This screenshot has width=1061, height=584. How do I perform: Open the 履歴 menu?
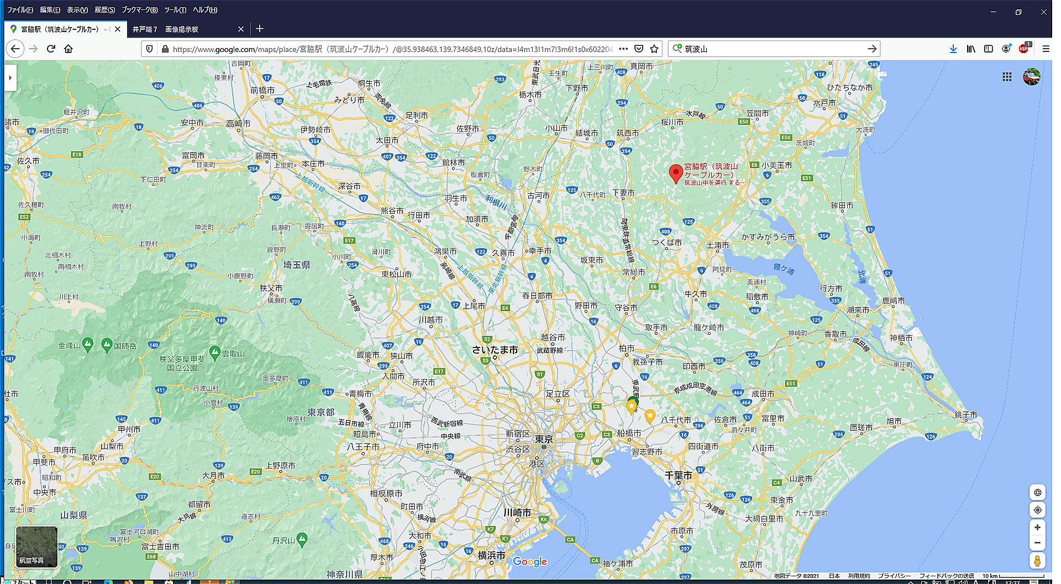coord(105,10)
